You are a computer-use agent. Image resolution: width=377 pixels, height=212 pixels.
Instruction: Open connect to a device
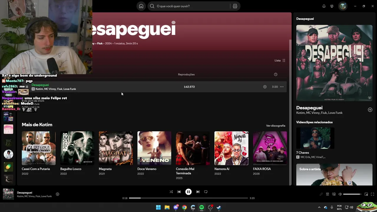334,194
